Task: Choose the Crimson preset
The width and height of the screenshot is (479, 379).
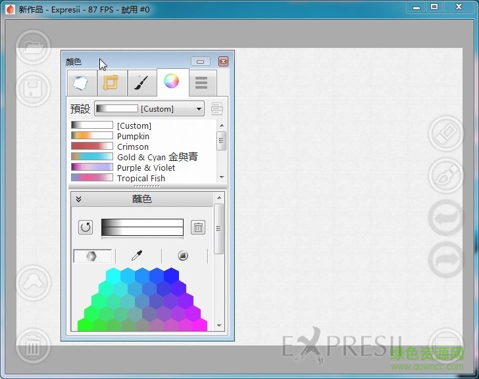Action: click(132, 146)
